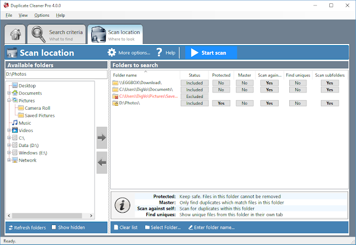Expand the C:\ drive node

[x=9, y=138]
